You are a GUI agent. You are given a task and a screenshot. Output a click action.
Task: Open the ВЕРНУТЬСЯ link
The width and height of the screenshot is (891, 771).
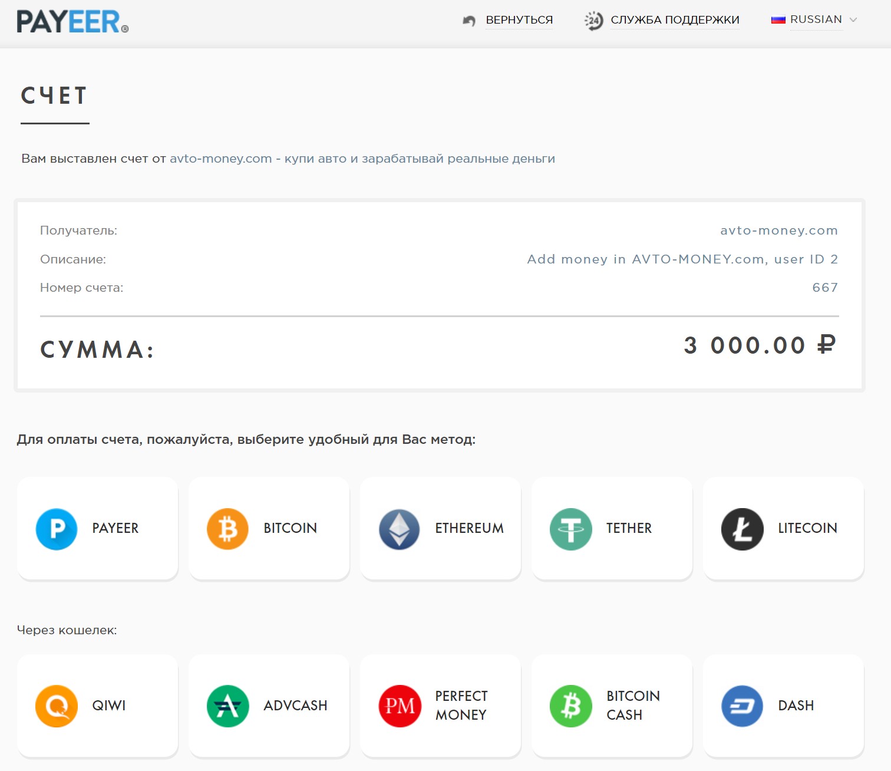tap(519, 20)
